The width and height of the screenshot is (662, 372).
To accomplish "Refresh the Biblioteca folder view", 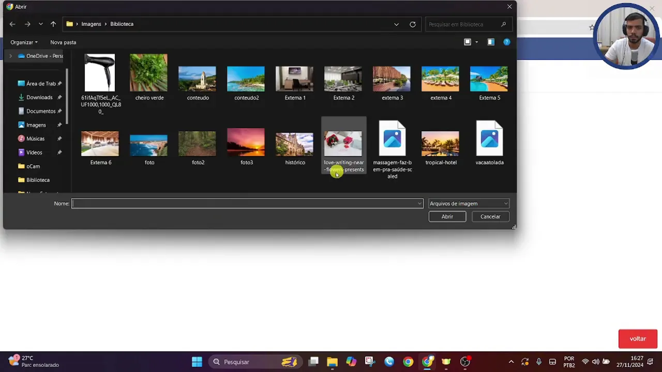I will 413,24.
